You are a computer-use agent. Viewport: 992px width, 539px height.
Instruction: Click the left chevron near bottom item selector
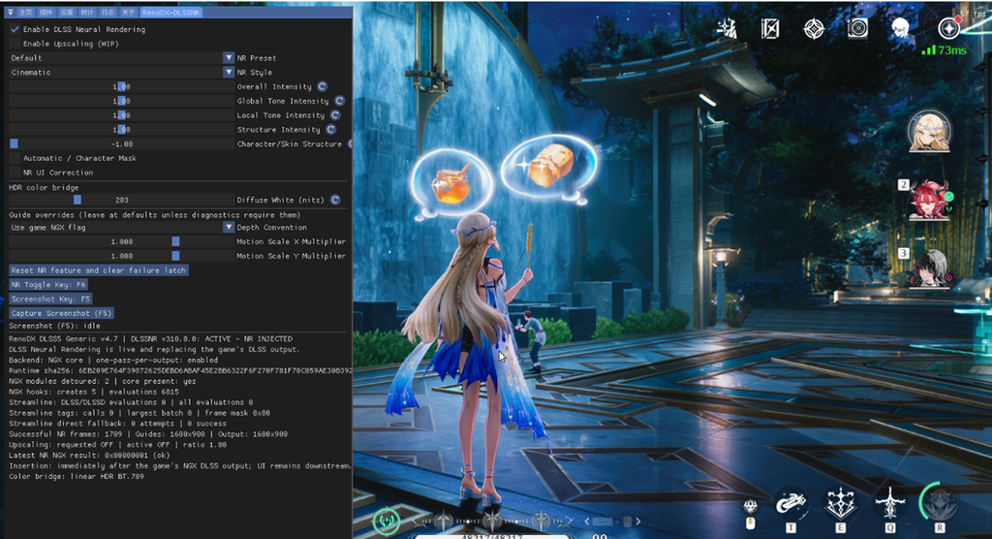pyautogui.click(x=587, y=522)
